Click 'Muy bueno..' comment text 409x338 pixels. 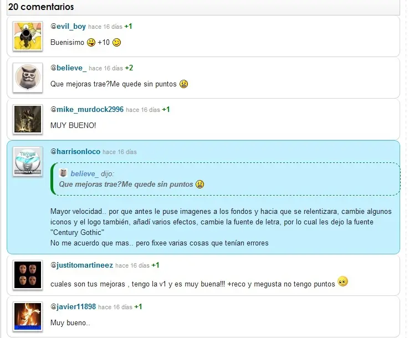click(70, 323)
